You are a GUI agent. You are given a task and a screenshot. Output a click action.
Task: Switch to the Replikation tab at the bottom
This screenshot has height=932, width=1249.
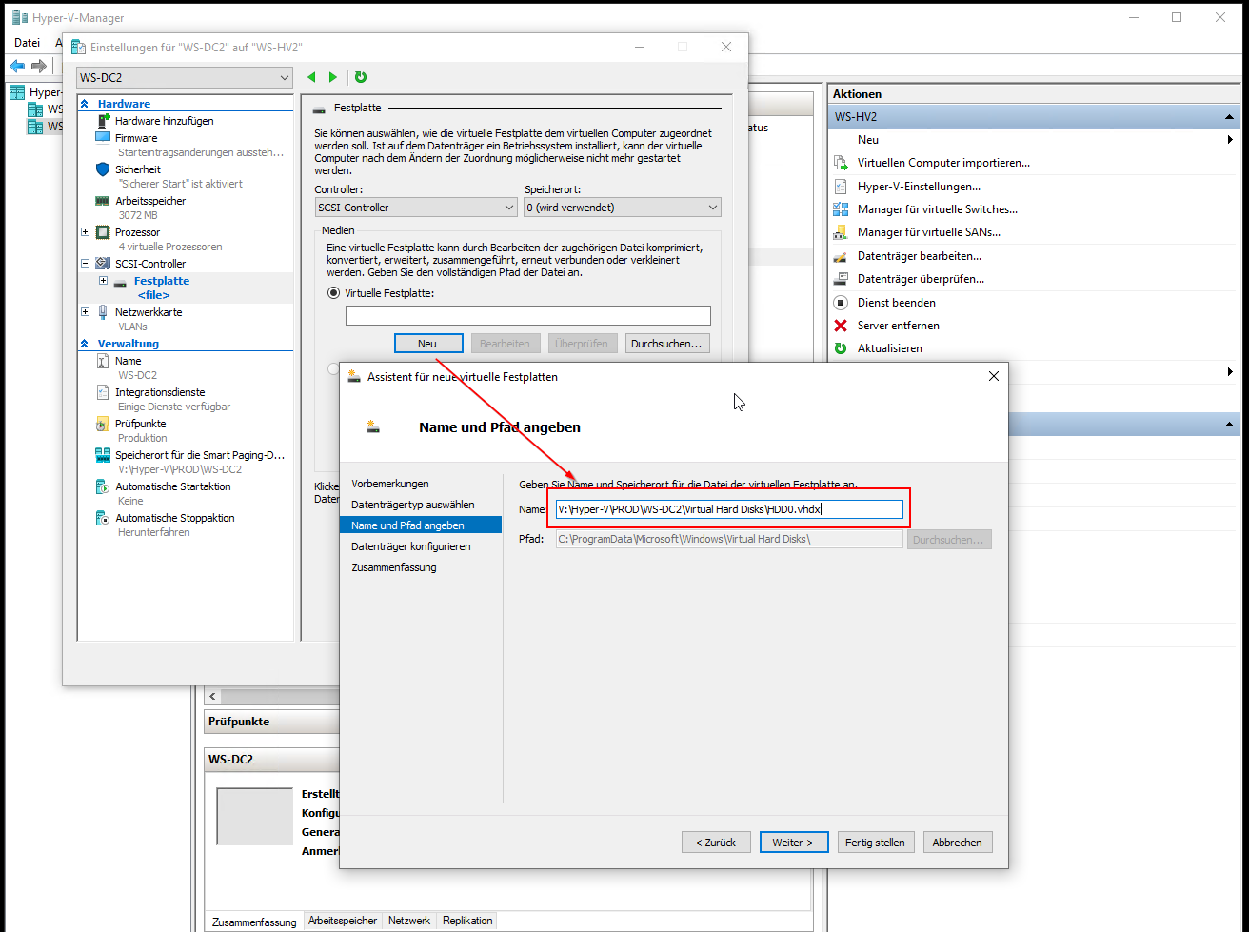(467, 921)
